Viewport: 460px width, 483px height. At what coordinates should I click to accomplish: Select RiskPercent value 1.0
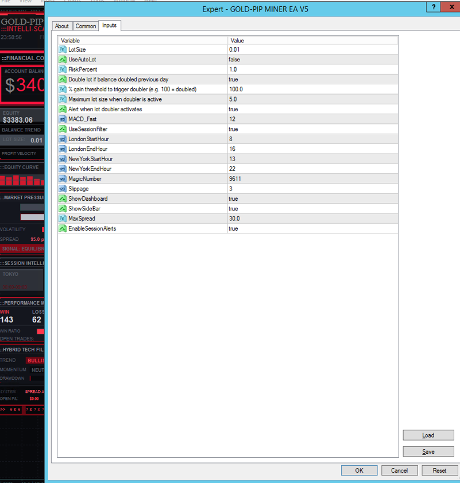pos(233,69)
